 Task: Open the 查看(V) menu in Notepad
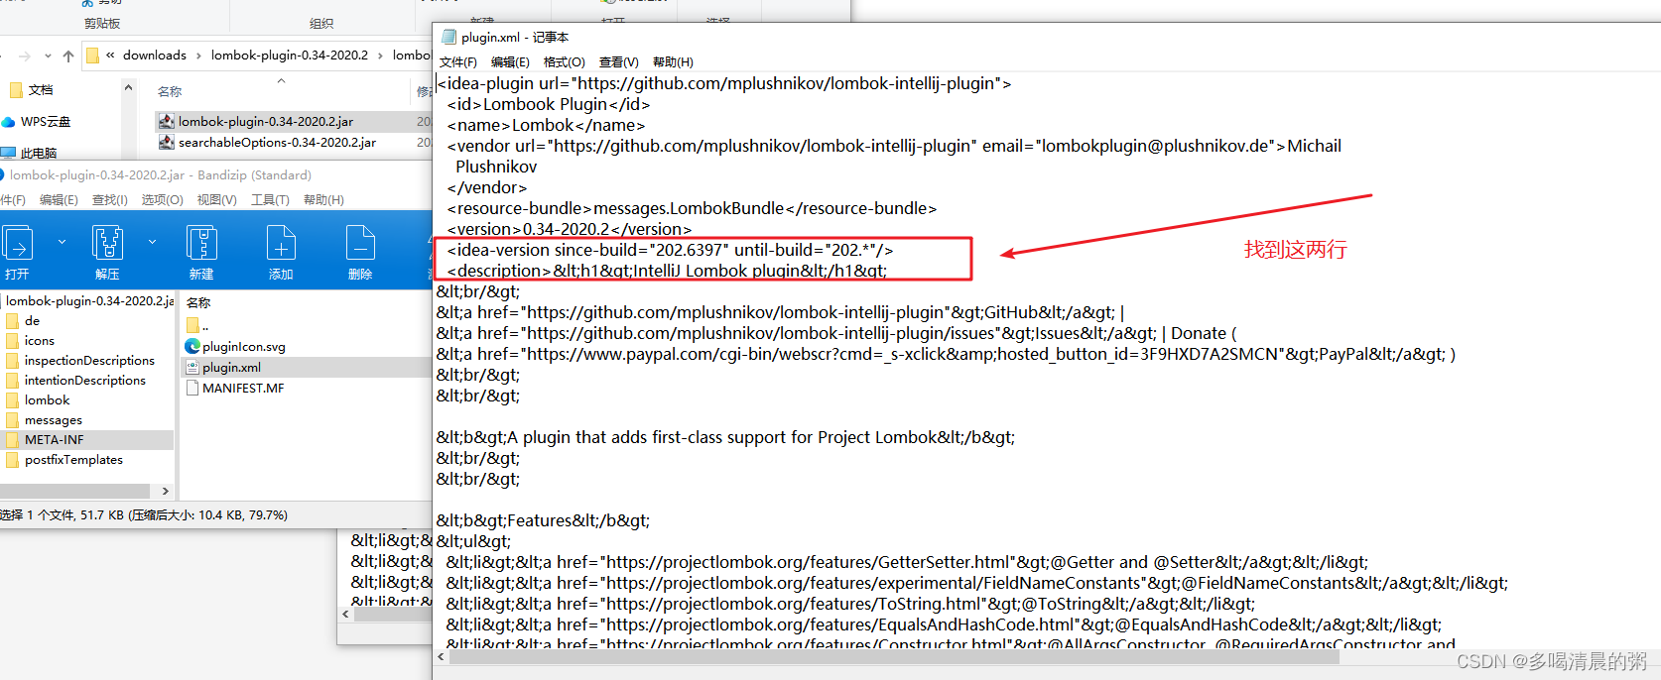(x=618, y=62)
